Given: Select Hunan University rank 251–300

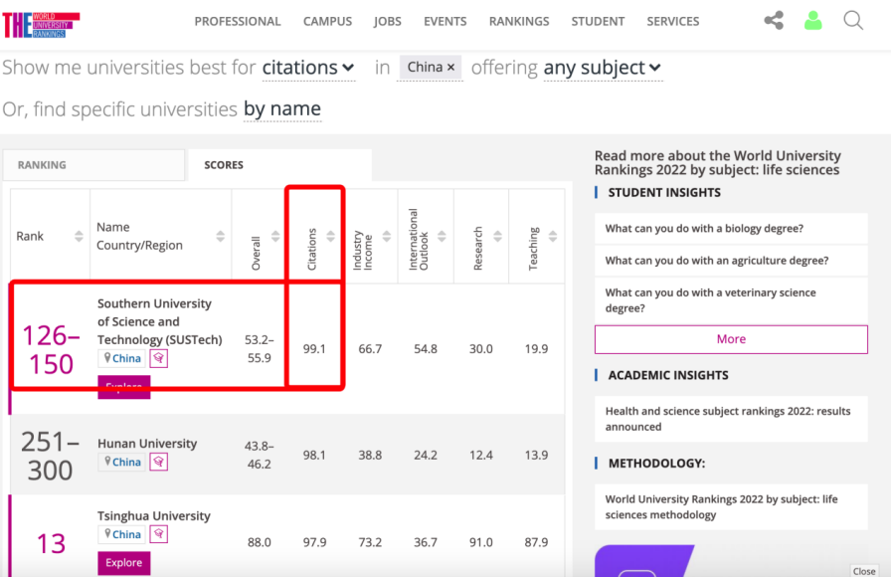Looking at the screenshot, I should pyautogui.click(x=51, y=456).
